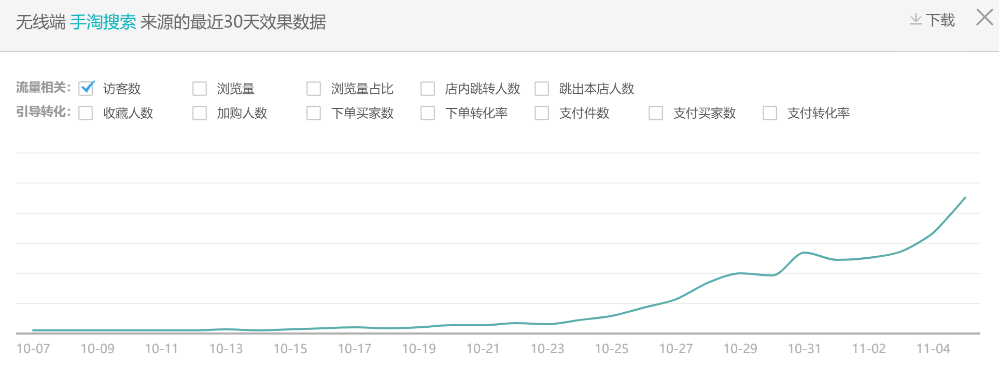Tick the 支付件数 checkbox
Image resolution: width=999 pixels, height=375 pixels.
tap(542, 113)
